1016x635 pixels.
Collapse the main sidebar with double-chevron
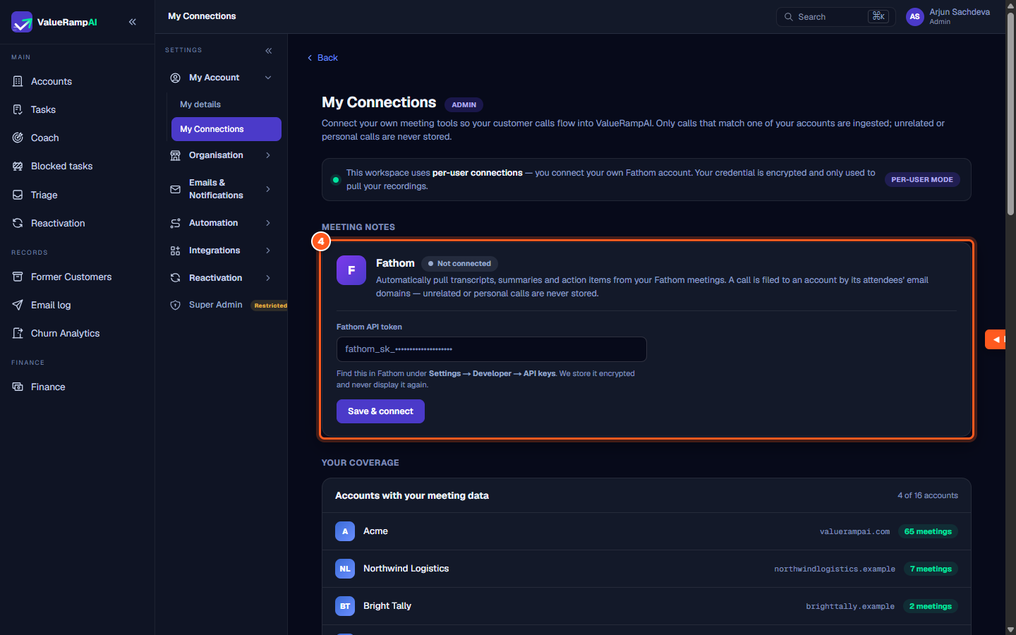coord(133,22)
